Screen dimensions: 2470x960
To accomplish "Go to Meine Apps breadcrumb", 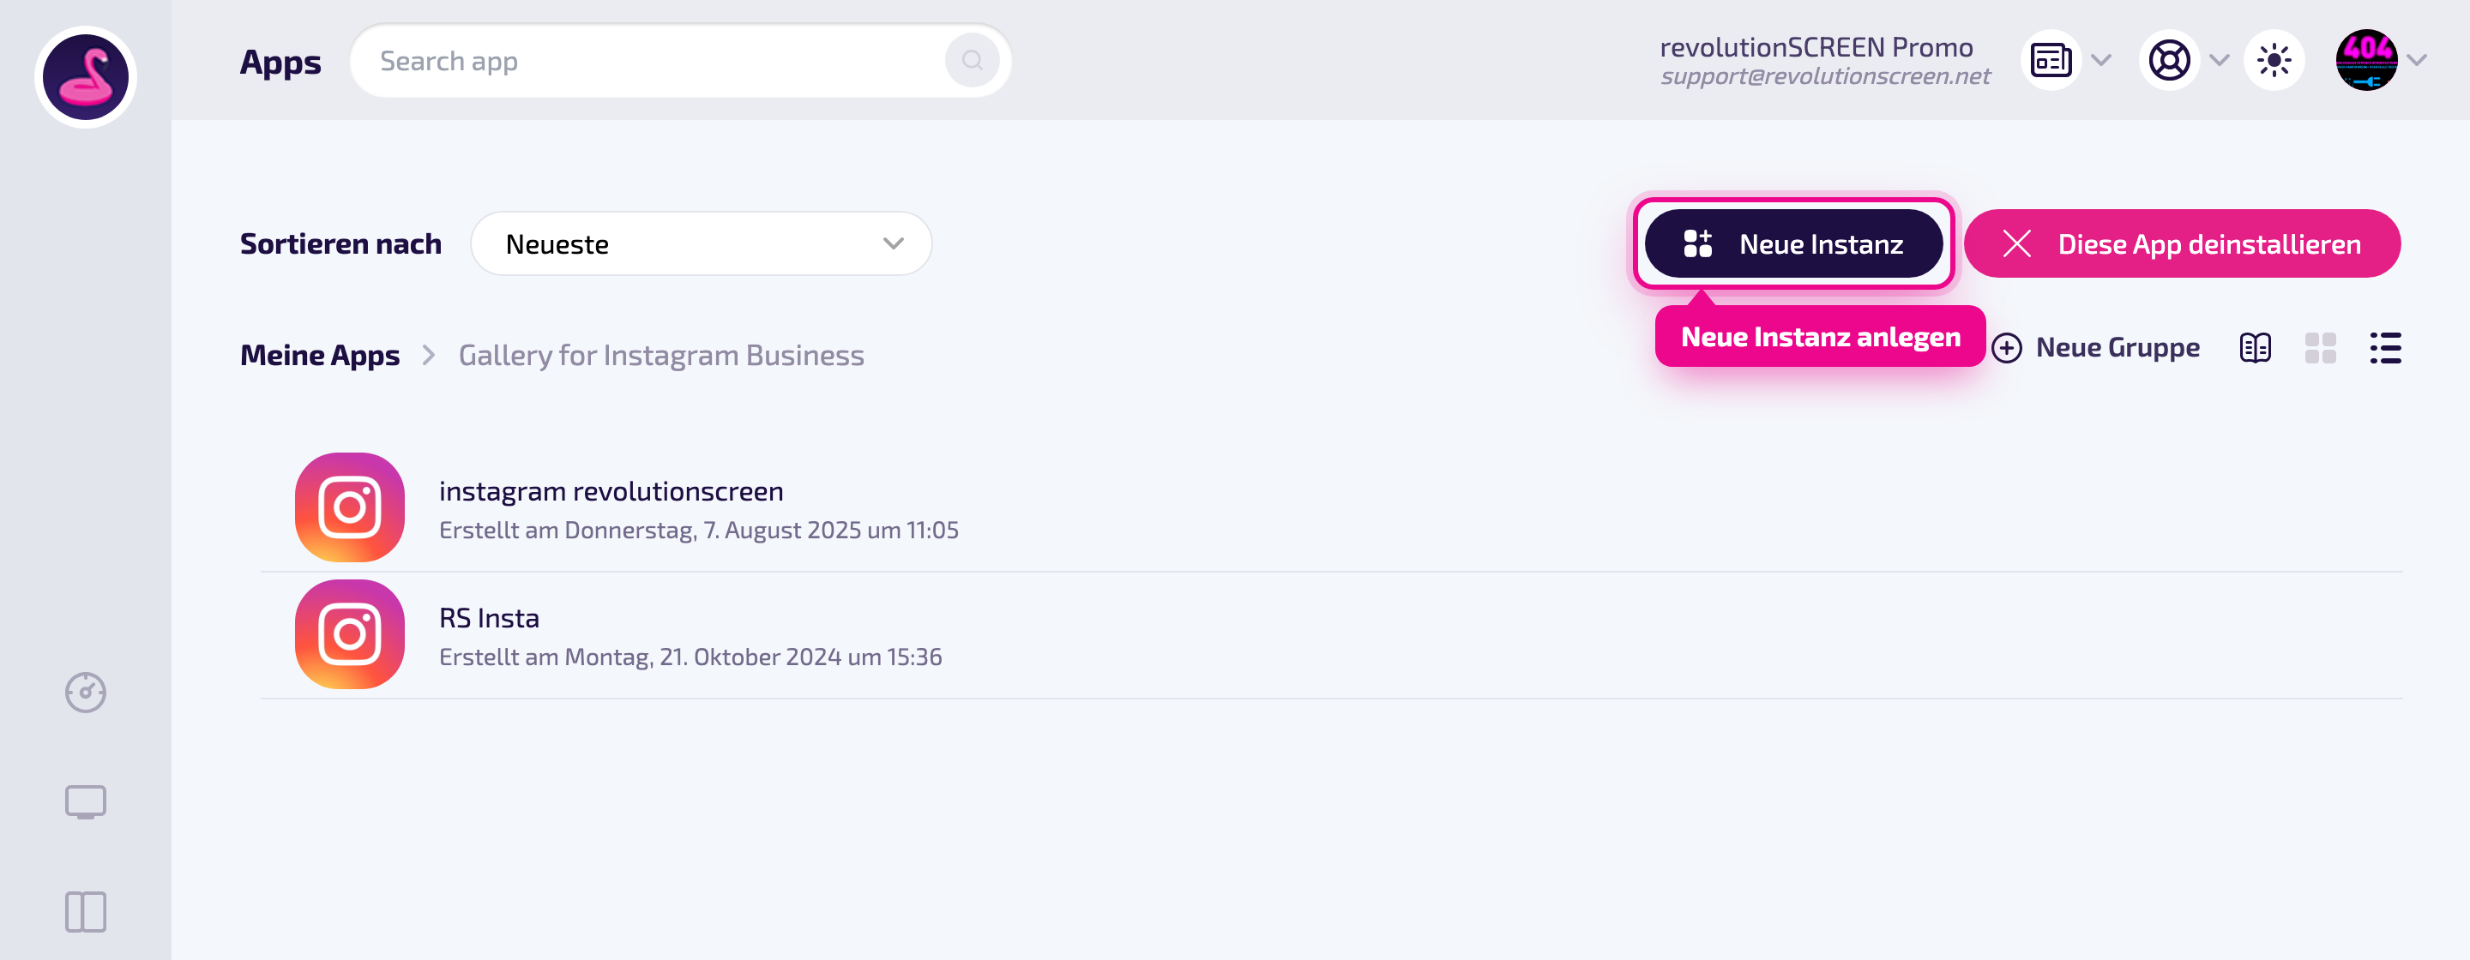I will 319,356.
